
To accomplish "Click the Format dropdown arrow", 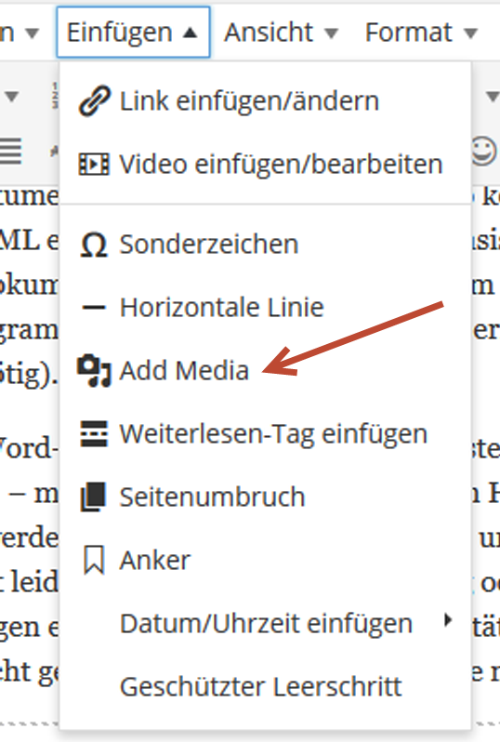I will tap(470, 33).
